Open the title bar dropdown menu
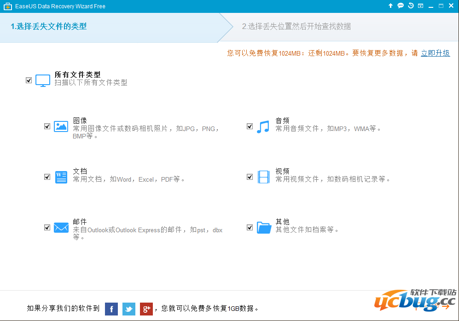Image resolution: width=459 pixels, height=321 pixels. (420, 6)
